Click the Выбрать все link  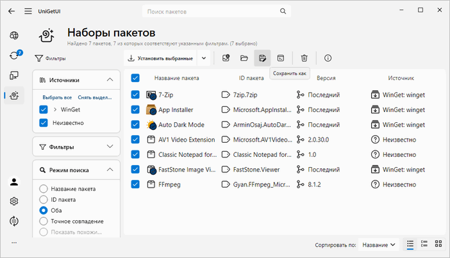(x=57, y=97)
